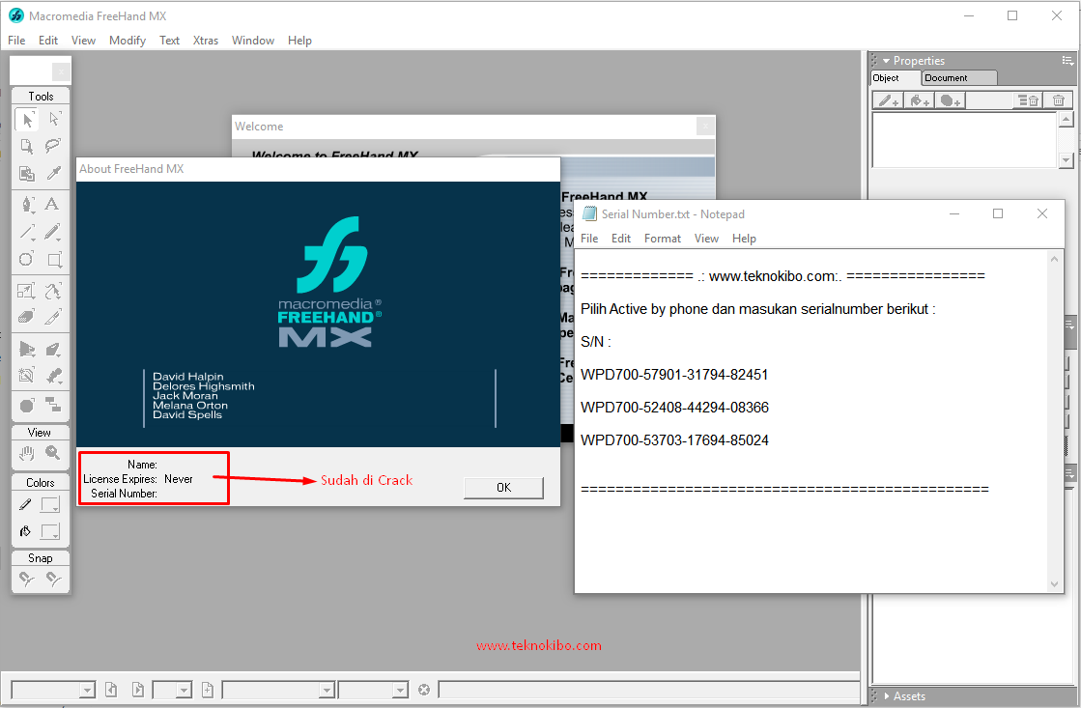Viewport: 1081px width, 708px height.
Task: Select the Eraser tool
Action: pos(27,317)
